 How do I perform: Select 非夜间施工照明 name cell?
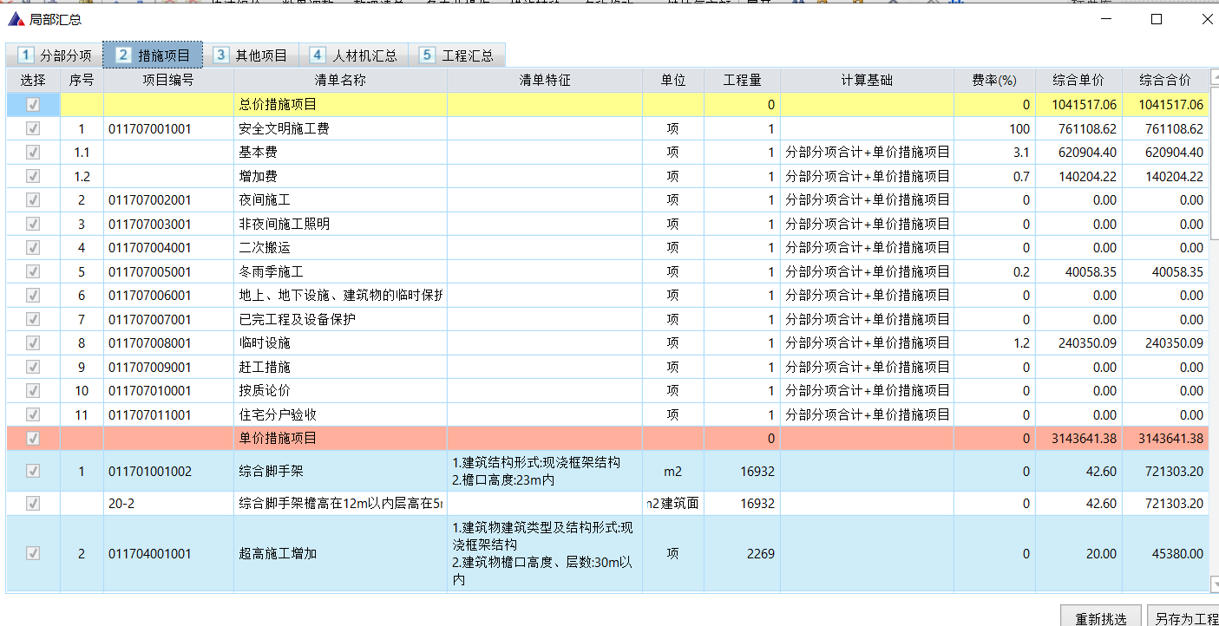[x=340, y=224]
